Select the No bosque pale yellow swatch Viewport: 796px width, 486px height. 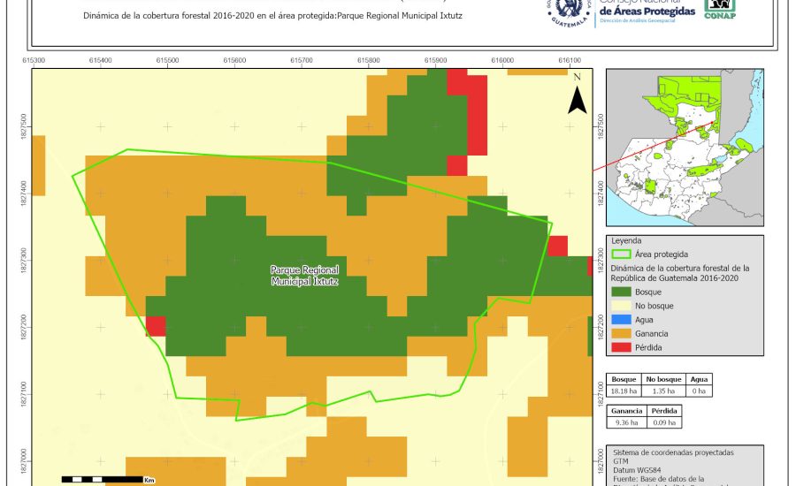(x=623, y=306)
